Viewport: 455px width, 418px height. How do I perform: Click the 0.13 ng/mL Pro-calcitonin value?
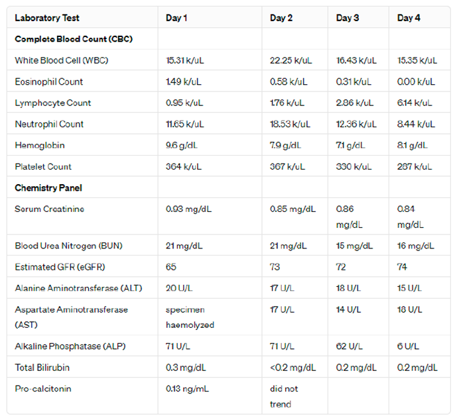click(187, 389)
